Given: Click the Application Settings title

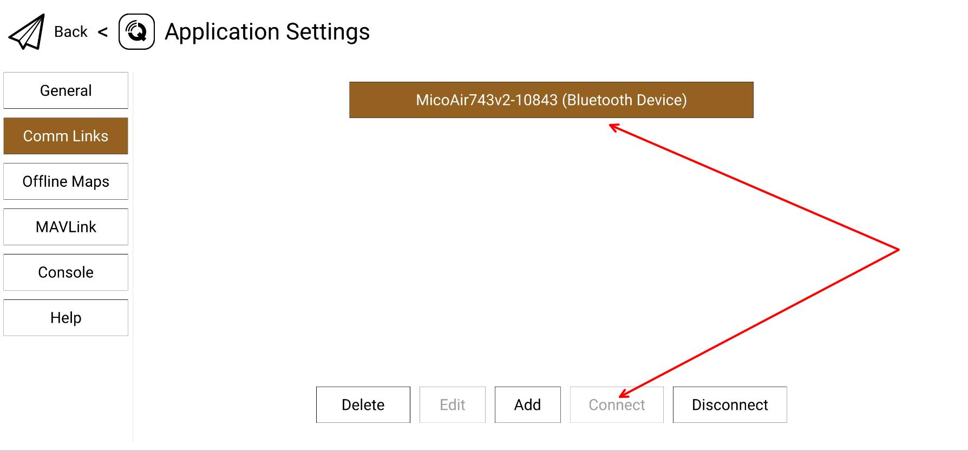Looking at the screenshot, I should tap(267, 32).
